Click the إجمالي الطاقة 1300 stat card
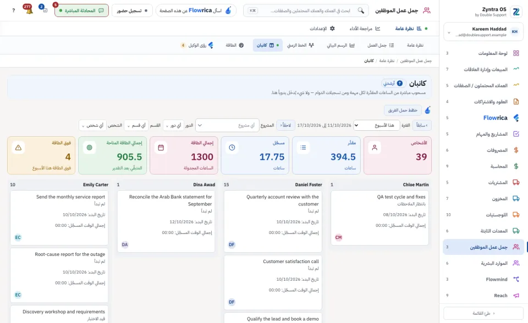This screenshot has height=323, width=528. pos(184,155)
